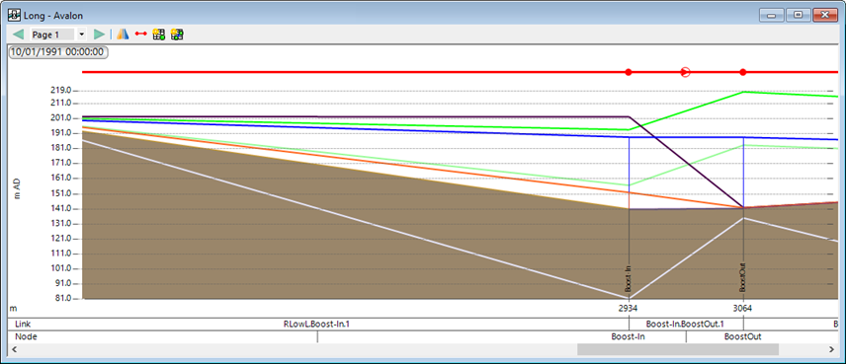Click the red link selection icon
Viewport: 846px width, 364px height.
pyautogui.click(x=140, y=34)
